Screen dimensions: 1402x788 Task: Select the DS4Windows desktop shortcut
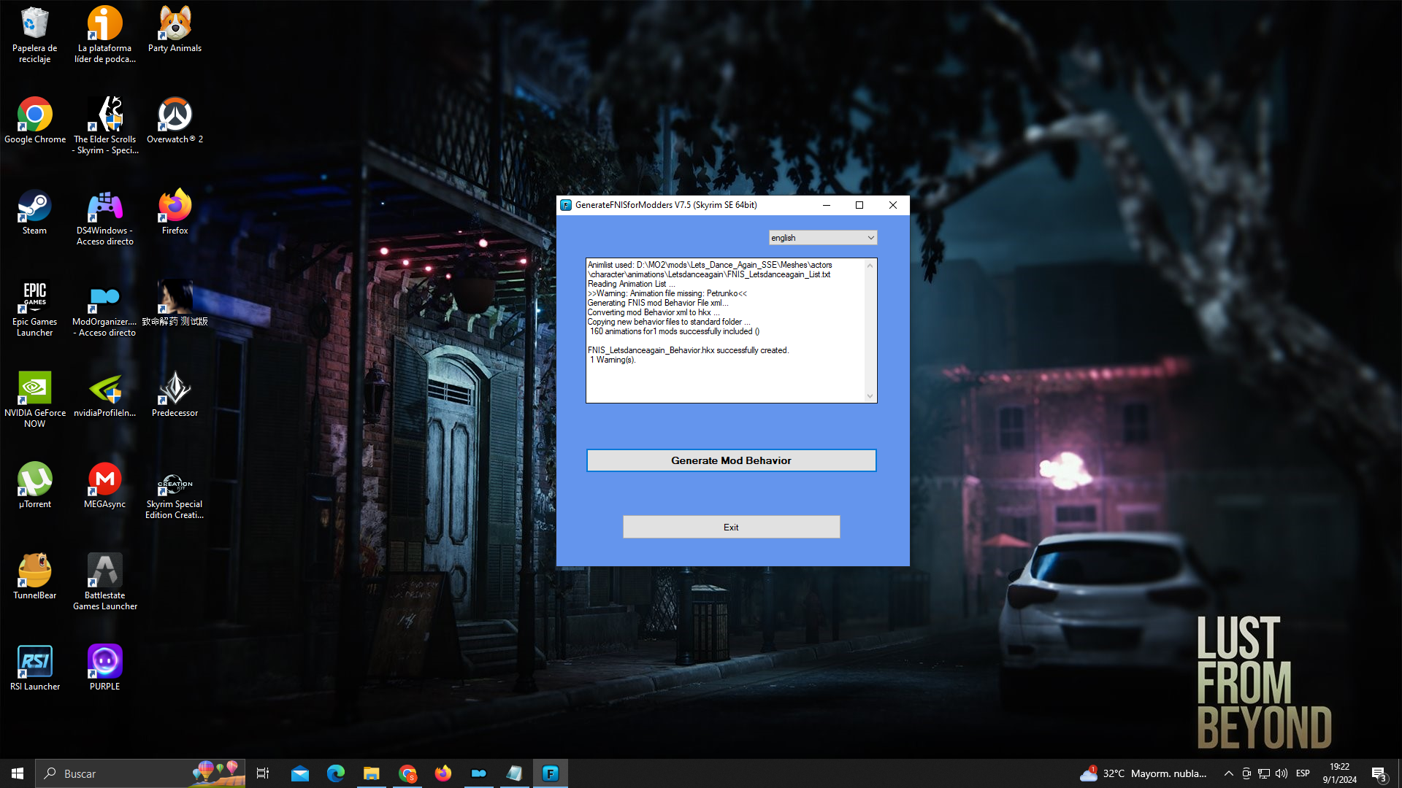[x=104, y=217]
